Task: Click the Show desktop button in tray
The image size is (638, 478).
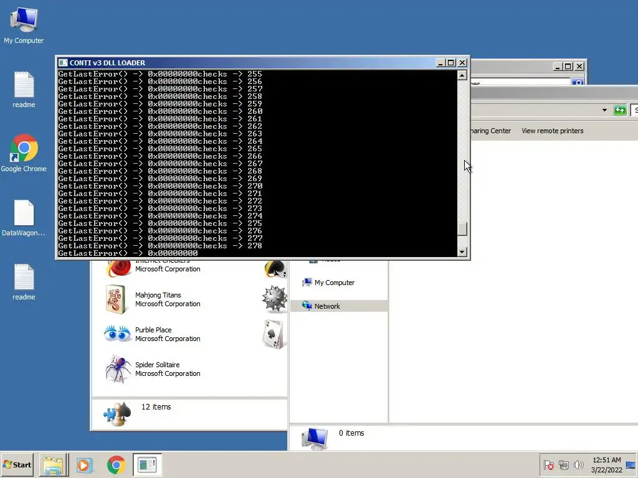Action: (631, 464)
